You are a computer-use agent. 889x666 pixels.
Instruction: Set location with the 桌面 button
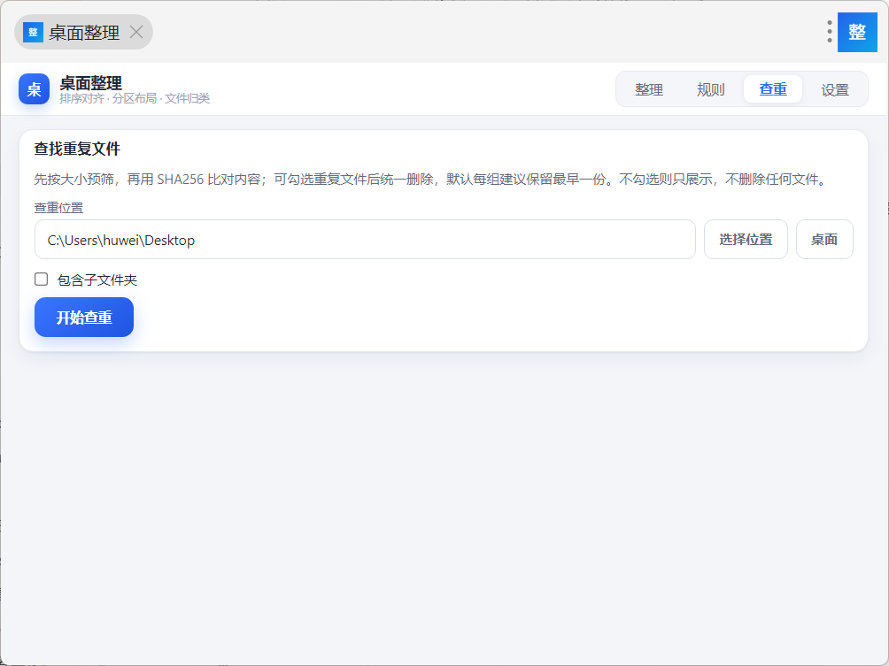point(824,240)
